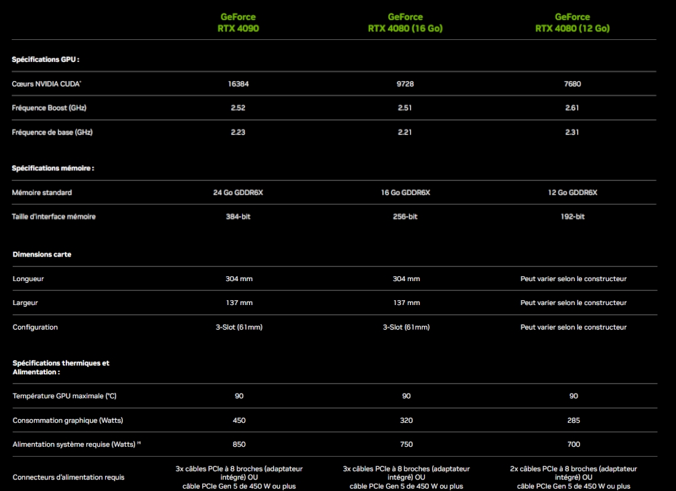Viewport: 676px width, 491px height.
Task: Click the Connecteurs d'alimentation requis label
Action: (x=69, y=477)
